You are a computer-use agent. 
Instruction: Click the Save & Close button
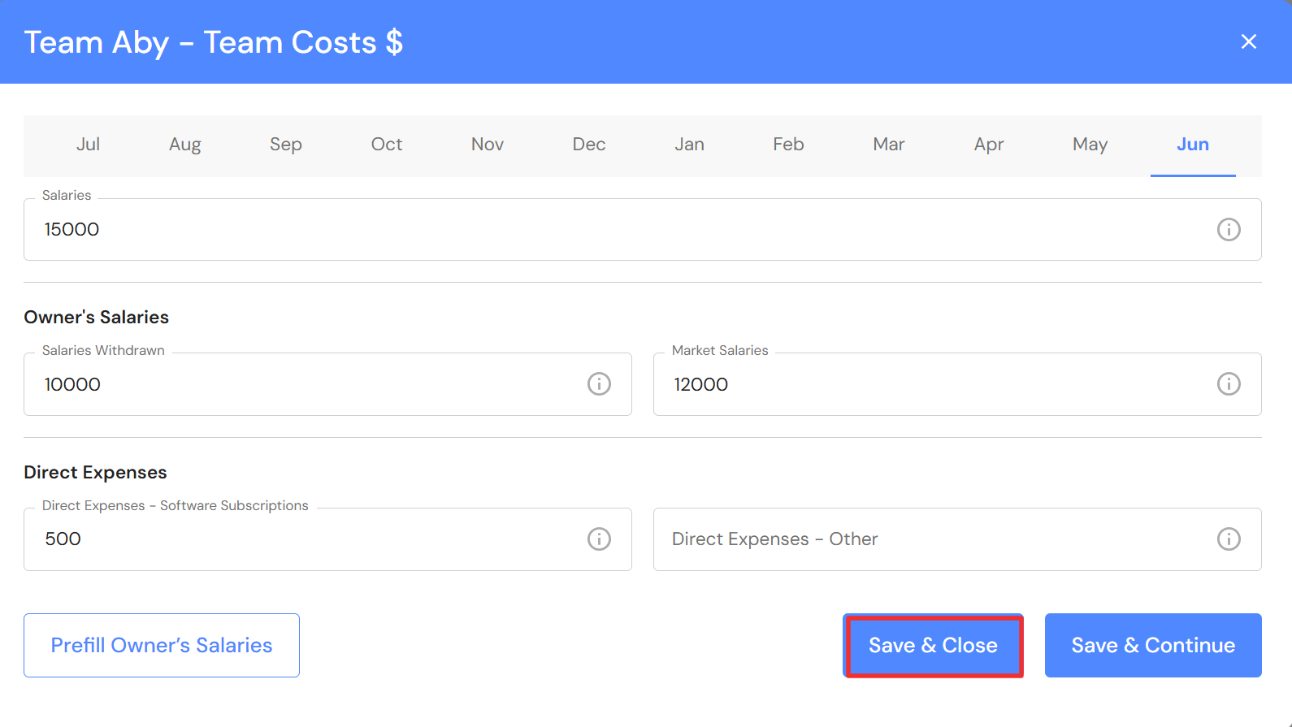click(933, 646)
